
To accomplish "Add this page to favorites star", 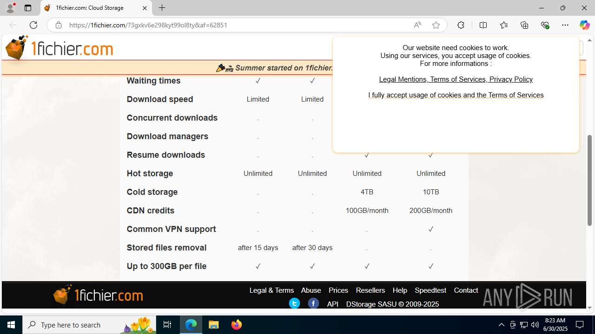I will (x=436, y=25).
